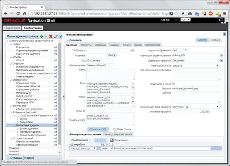This screenshot has width=230, height=166.
Task: Switch to the Безопасность tab
Action: point(153,45)
